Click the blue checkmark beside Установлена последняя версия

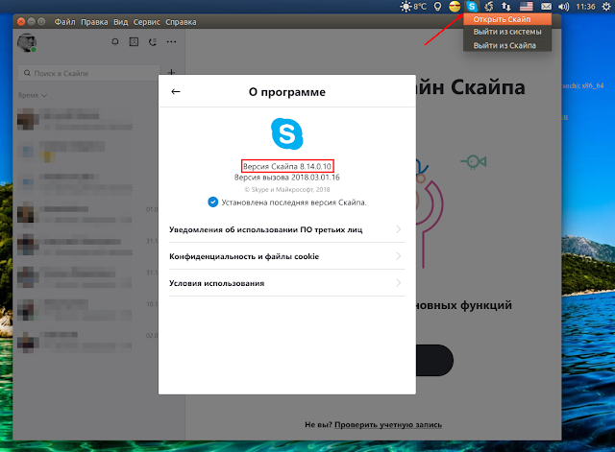[212, 202]
